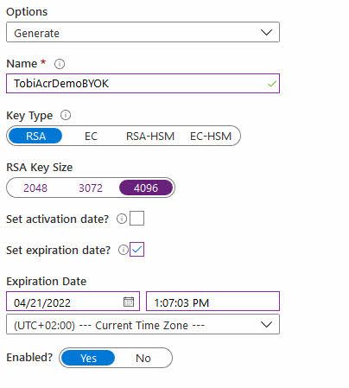Screen dimensions: 349x388
Task: Click the TobiAcrDemoBYOK name field
Action: pyautogui.click(x=143, y=84)
